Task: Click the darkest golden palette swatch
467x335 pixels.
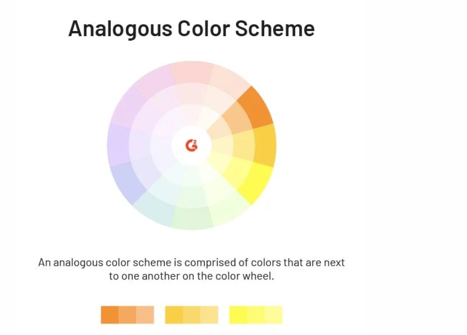Action: (174, 315)
